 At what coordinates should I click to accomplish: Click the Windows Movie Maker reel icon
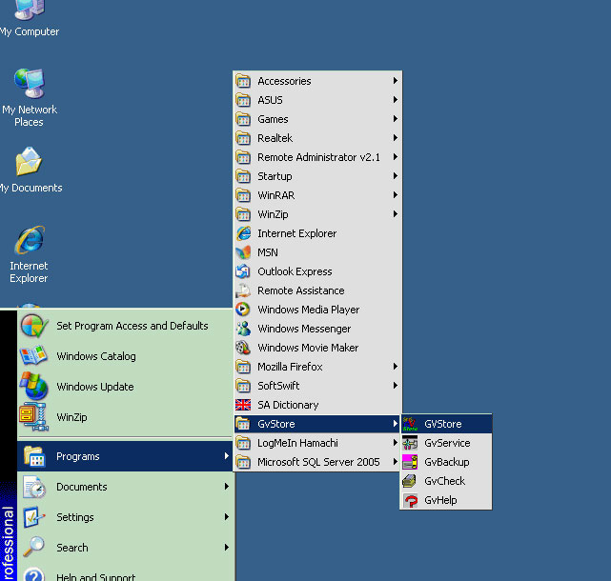pyautogui.click(x=243, y=348)
